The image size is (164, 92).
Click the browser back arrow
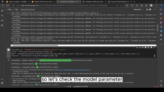click(x=3, y=5)
